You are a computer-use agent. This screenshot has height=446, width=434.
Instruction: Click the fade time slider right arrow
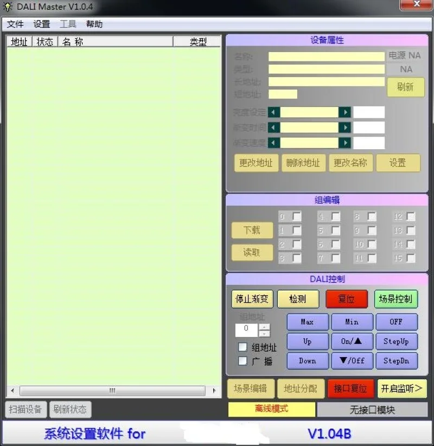click(345, 128)
